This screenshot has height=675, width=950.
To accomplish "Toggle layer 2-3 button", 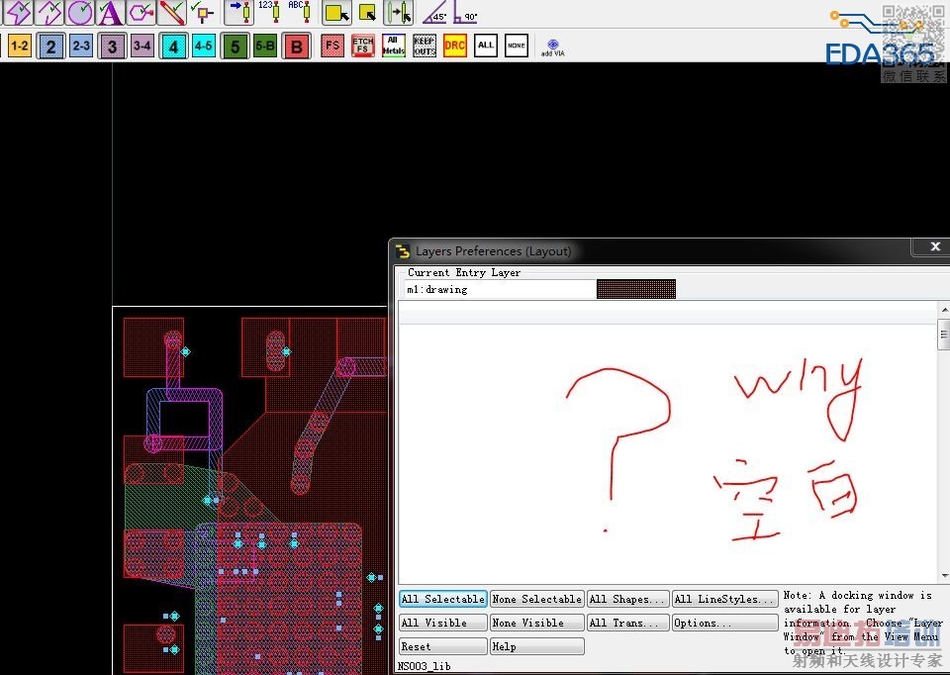I will [80, 47].
